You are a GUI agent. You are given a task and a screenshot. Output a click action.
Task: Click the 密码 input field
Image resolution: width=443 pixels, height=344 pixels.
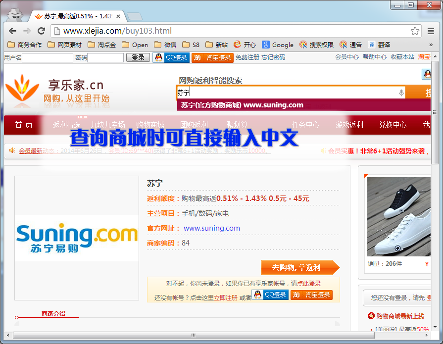[105, 57]
